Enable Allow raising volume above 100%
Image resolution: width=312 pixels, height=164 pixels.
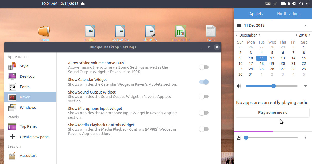[204, 67]
